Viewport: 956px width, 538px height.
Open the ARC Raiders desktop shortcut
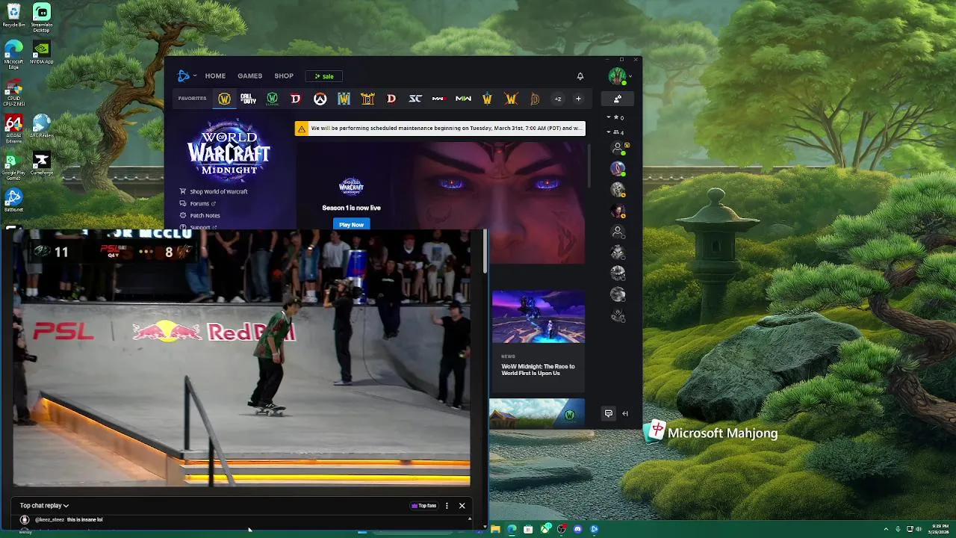(x=42, y=126)
